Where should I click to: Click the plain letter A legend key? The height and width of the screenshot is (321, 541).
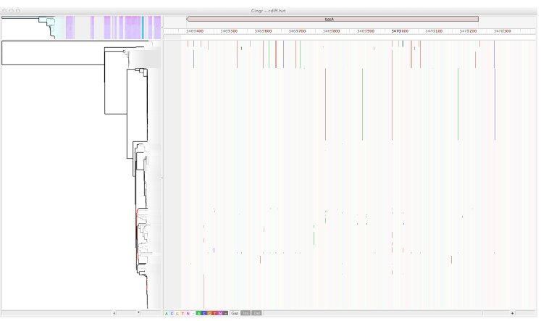click(x=167, y=314)
